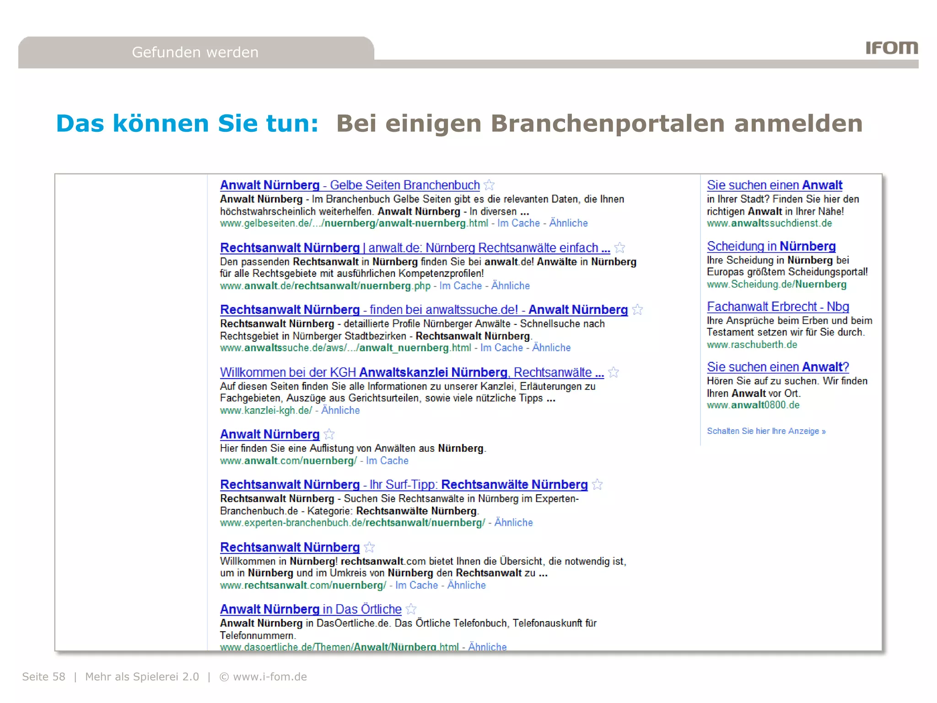This screenshot has width=937, height=703.
Task: Click Im Cache for rechtsanwalt.com result
Action: pos(416,585)
